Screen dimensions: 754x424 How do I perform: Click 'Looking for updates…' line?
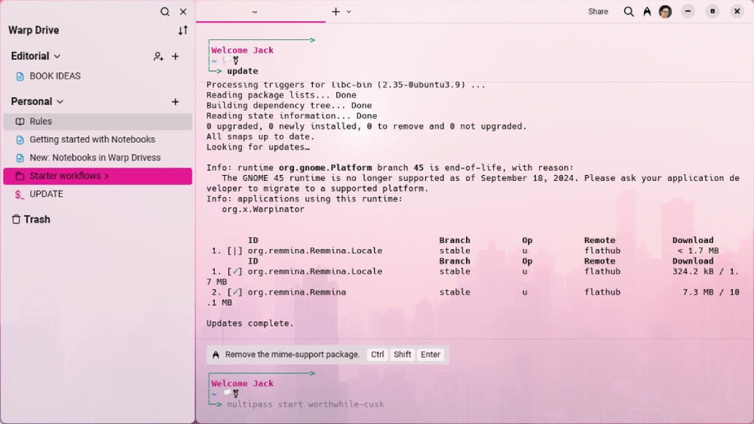click(258, 147)
